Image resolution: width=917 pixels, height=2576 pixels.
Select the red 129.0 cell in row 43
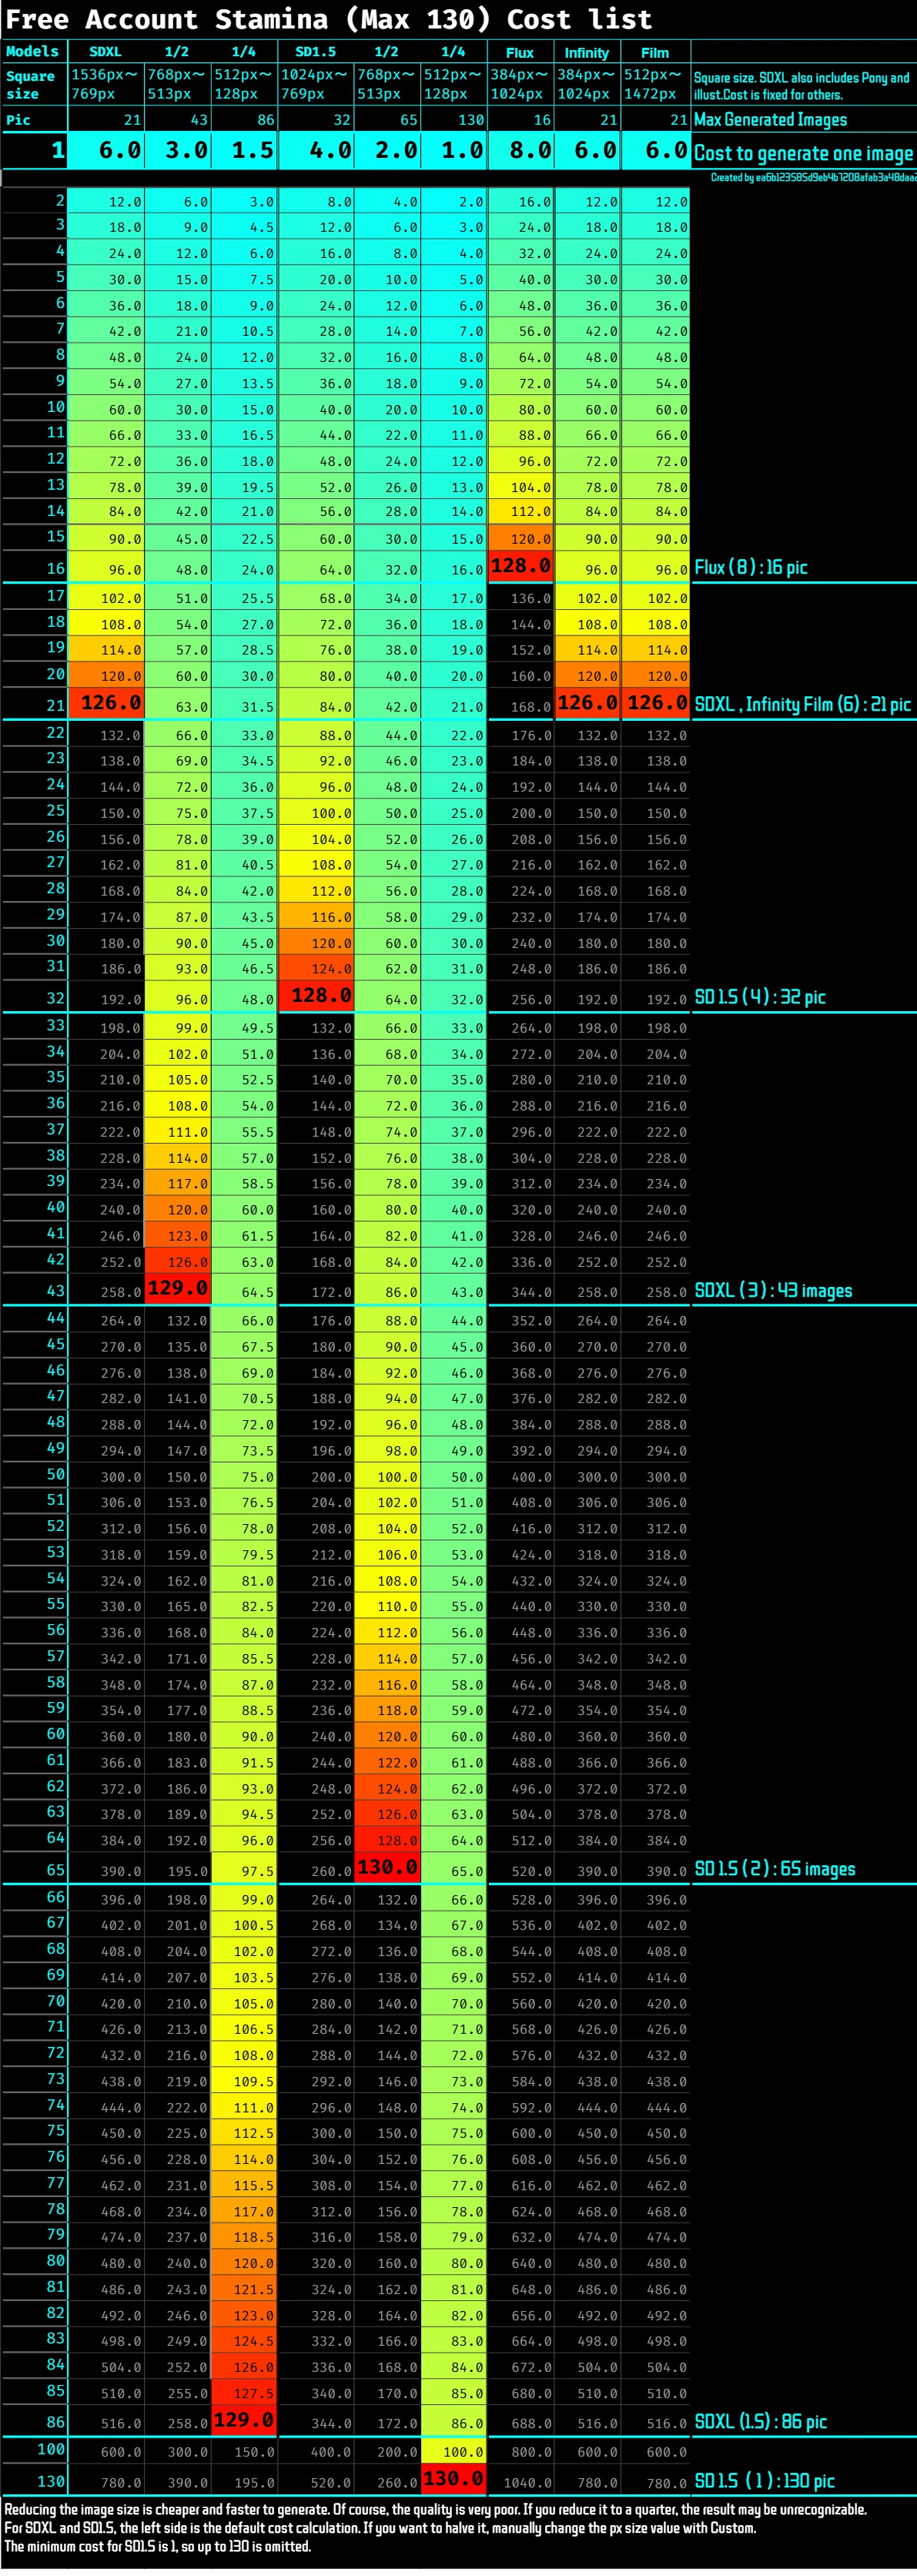pos(178,1288)
